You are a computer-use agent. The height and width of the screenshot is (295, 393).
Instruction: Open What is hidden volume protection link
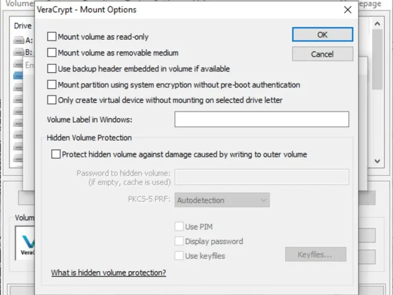point(109,273)
